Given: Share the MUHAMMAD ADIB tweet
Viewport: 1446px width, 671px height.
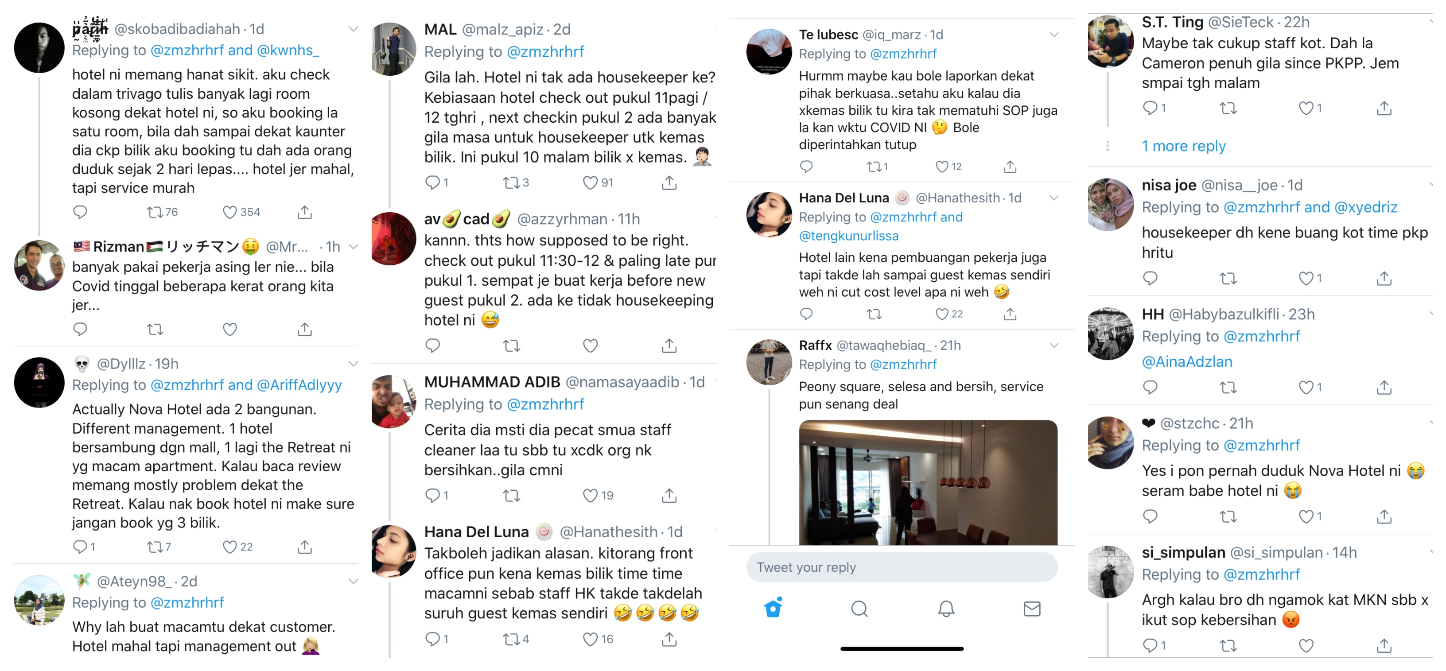Looking at the screenshot, I should coord(669,496).
